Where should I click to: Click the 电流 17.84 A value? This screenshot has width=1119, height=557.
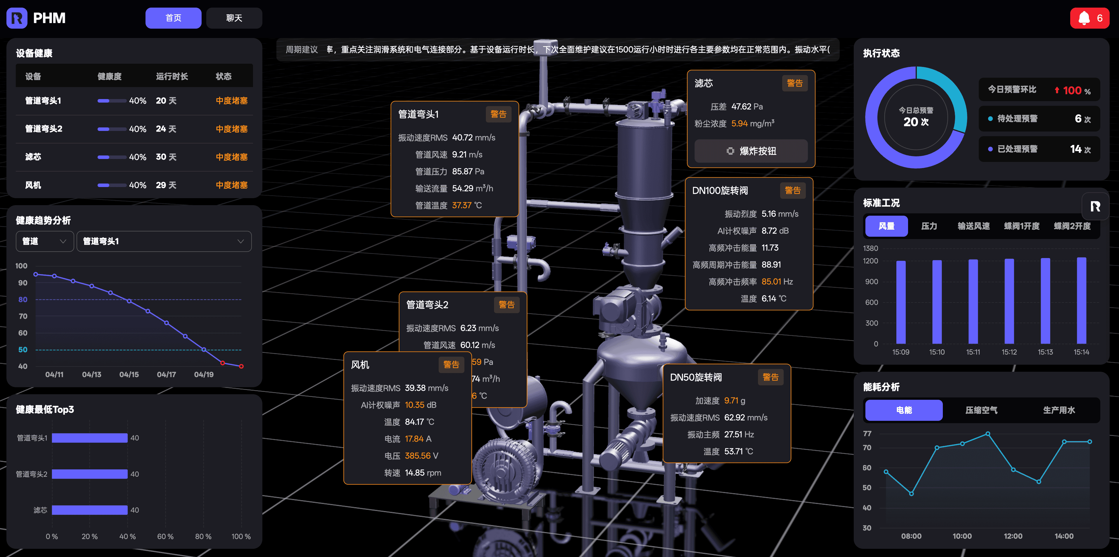click(418, 439)
